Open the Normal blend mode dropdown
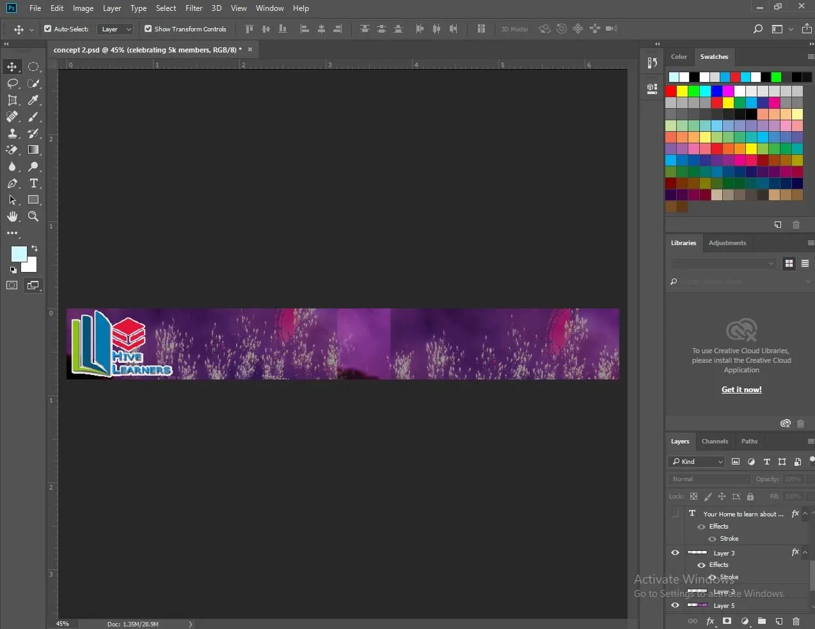This screenshot has width=815, height=629. pyautogui.click(x=709, y=479)
